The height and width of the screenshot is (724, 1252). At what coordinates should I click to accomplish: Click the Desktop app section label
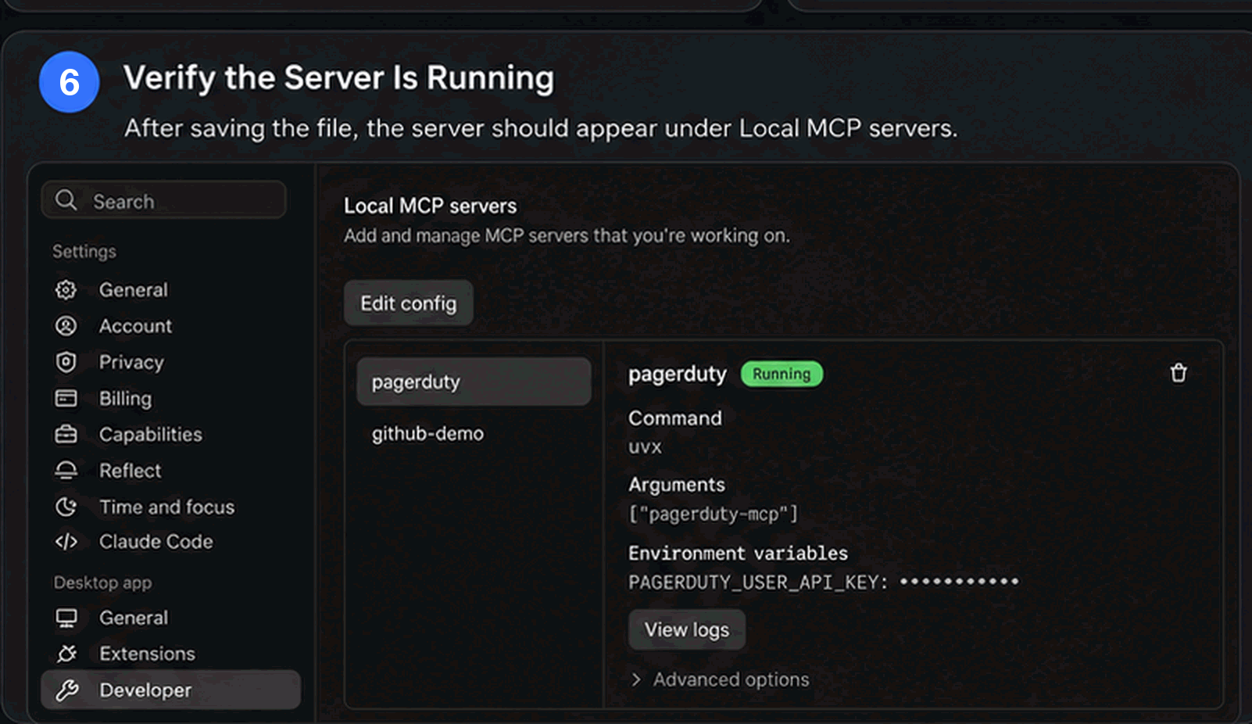(102, 583)
